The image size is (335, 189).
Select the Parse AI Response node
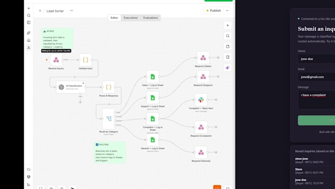pyautogui.click(x=108, y=87)
